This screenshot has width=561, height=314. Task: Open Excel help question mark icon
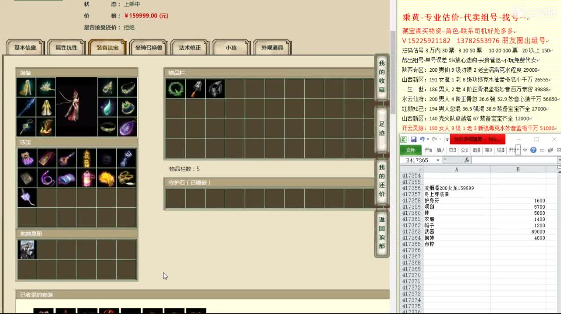533,150
